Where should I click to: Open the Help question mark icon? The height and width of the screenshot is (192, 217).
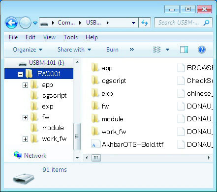(x=202, y=50)
